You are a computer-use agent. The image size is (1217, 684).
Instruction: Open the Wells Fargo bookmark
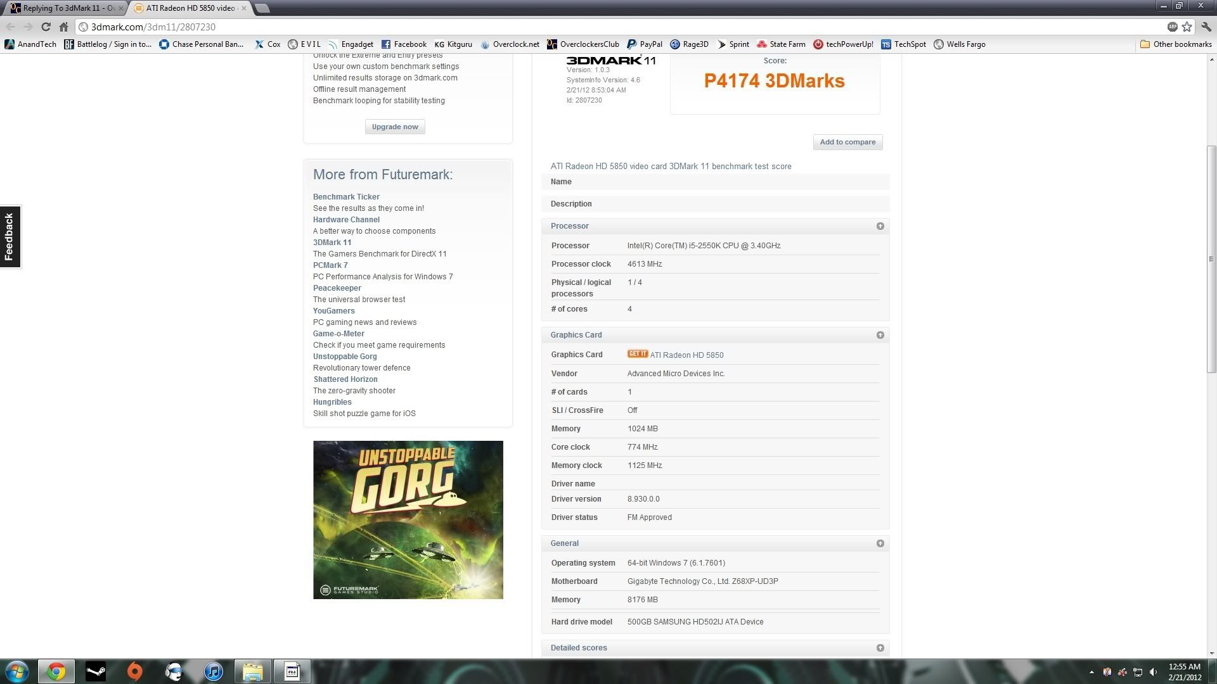point(960,44)
